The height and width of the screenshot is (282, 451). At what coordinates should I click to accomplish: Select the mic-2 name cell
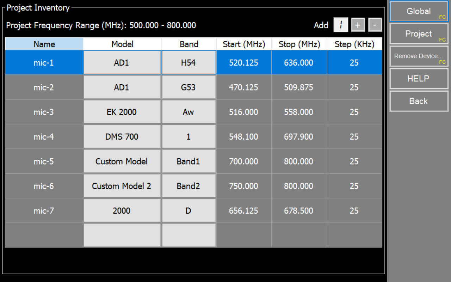(44, 87)
